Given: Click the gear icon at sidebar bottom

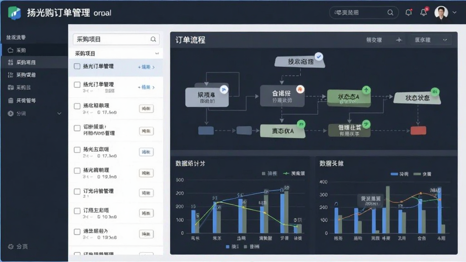Looking at the screenshot, I should click(11, 246).
